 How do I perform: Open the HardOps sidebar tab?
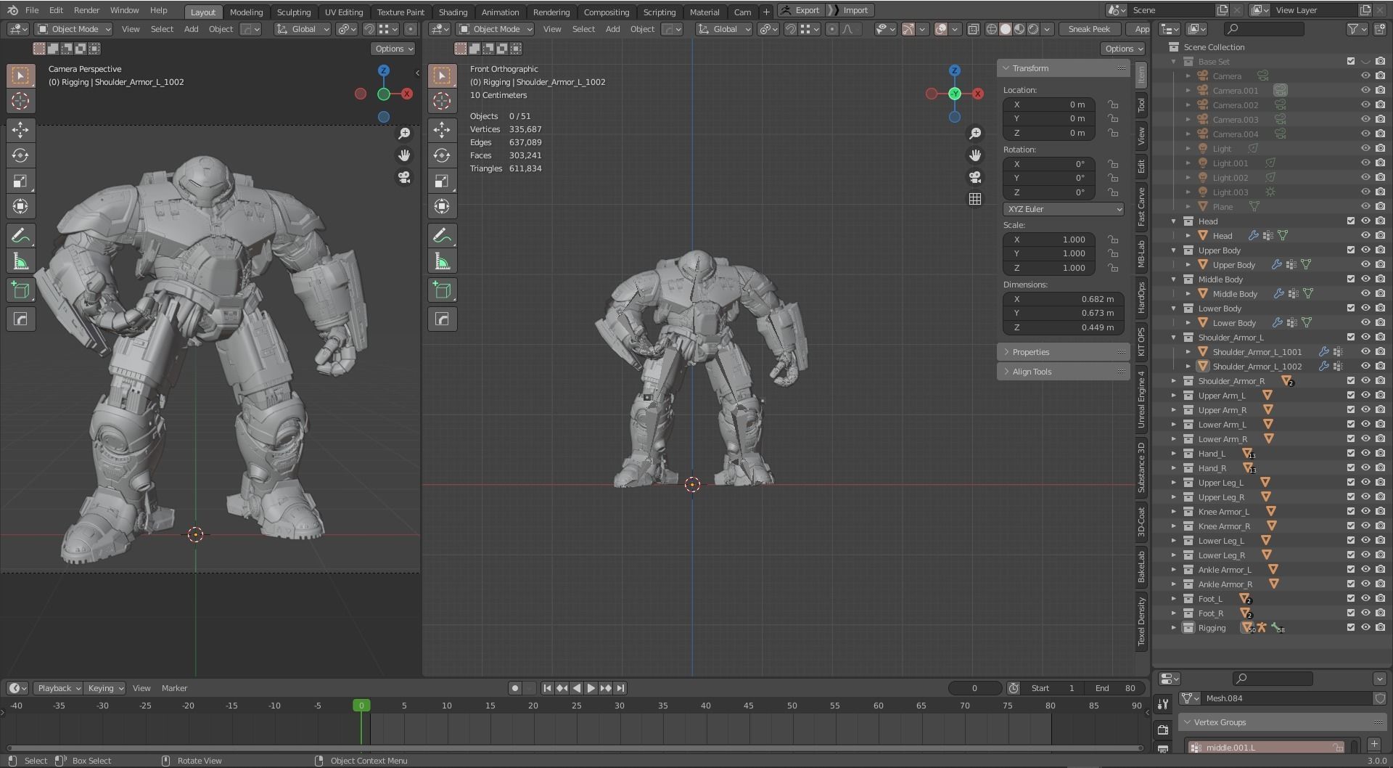(x=1141, y=298)
